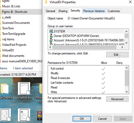Confirm with the OK button
This screenshot has height=123, width=134.
pos(82,119)
